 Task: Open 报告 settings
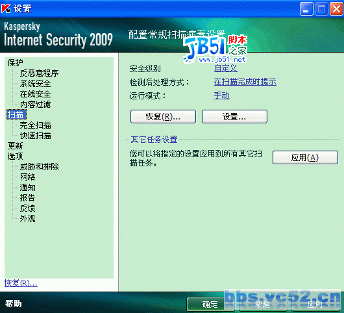point(27,198)
